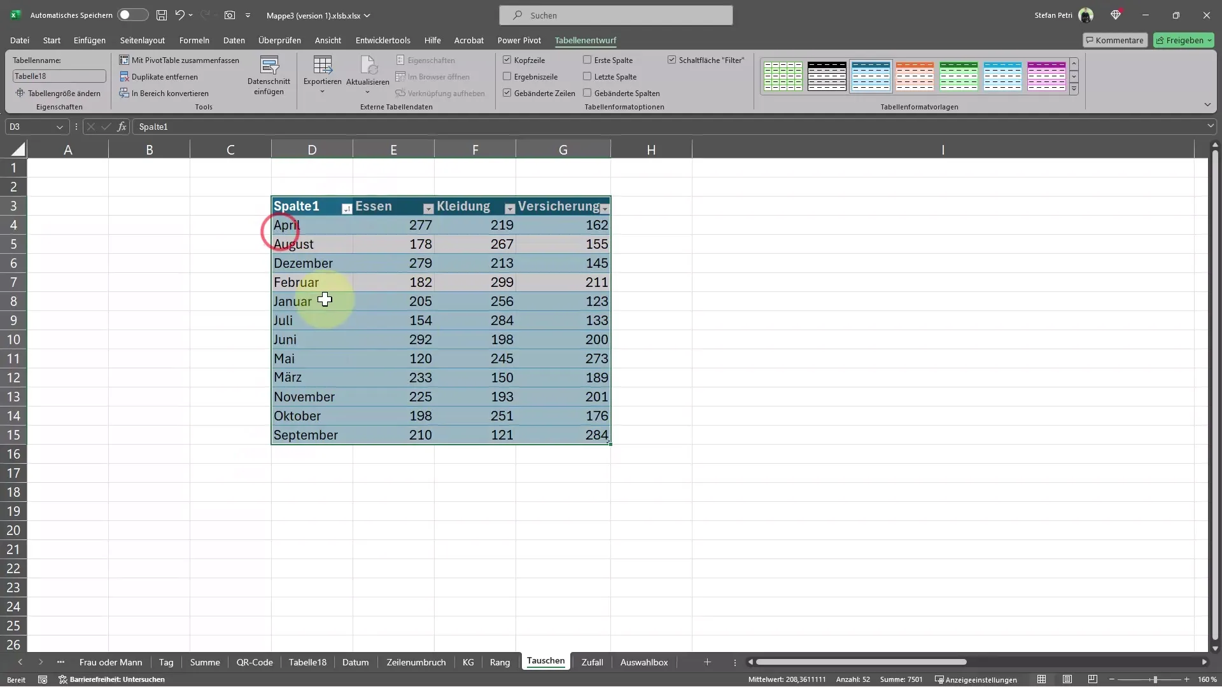Uncheck the Kopfzeile checkbox
The image size is (1222, 687).
(507, 60)
